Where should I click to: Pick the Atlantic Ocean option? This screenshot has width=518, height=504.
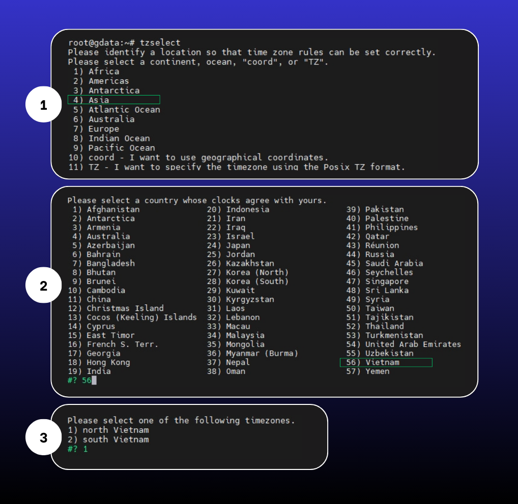pos(118,109)
